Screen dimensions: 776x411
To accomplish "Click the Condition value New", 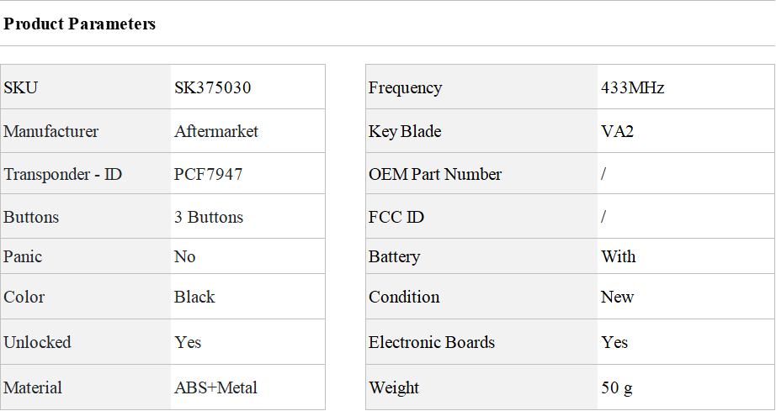I will [618, 297].
